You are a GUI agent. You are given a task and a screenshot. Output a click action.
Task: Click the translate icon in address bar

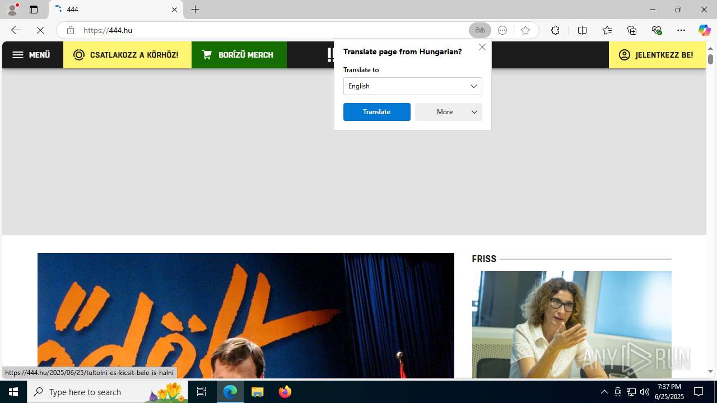480,30
